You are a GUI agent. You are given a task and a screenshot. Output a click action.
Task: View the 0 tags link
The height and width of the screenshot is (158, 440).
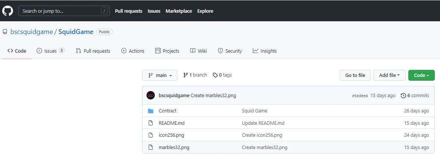point(222,75)
